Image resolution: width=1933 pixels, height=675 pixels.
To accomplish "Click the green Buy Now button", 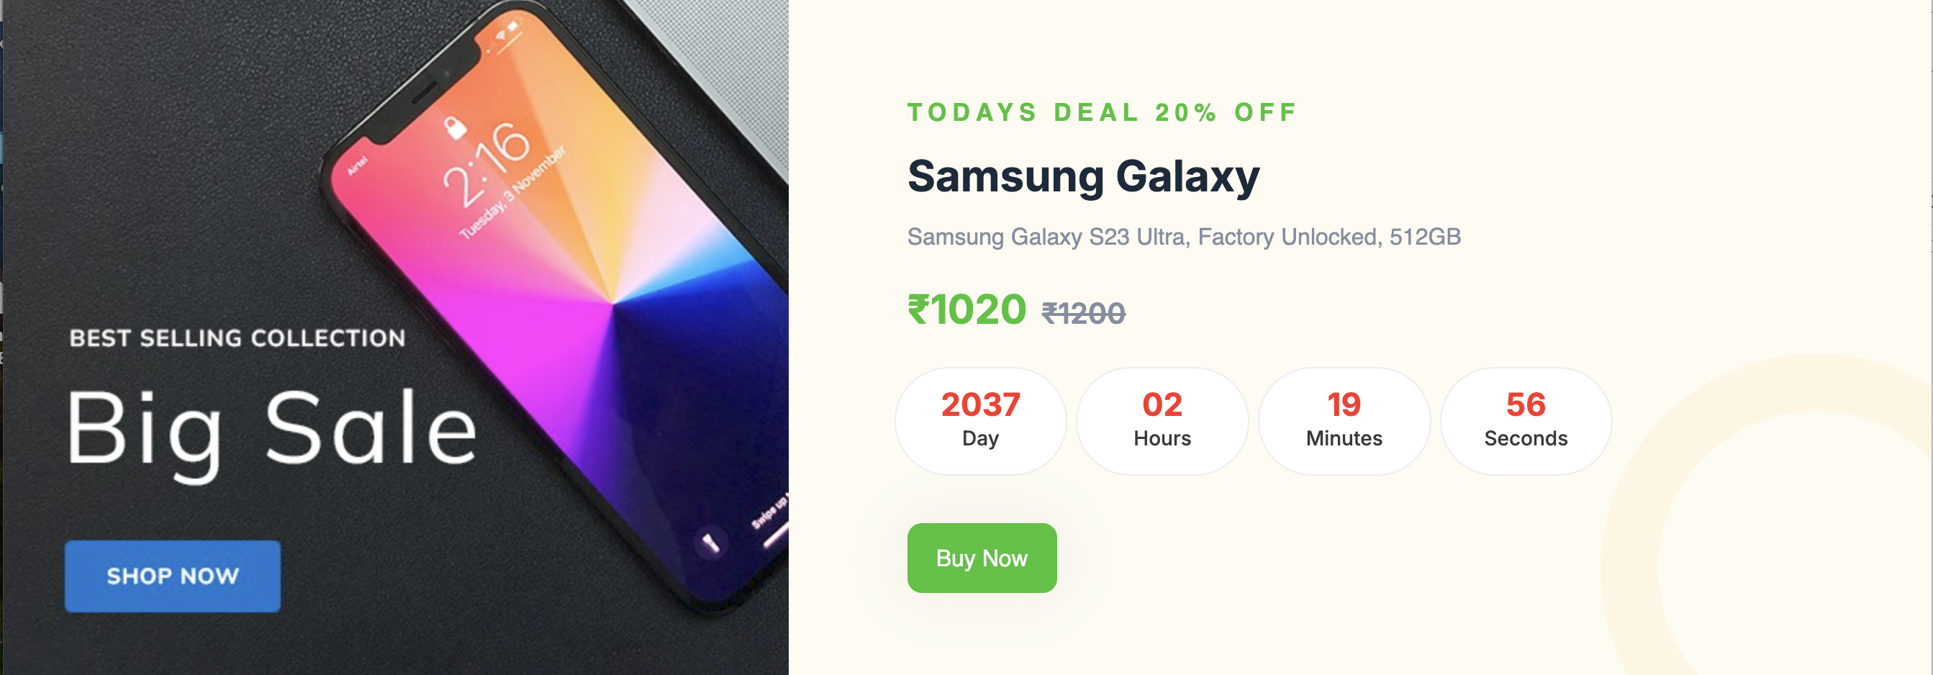I will pos(982,558).
